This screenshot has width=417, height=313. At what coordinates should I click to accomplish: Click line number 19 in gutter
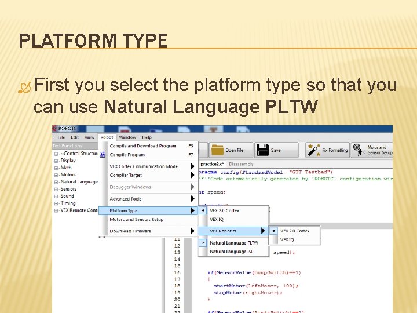pos(177,293)
